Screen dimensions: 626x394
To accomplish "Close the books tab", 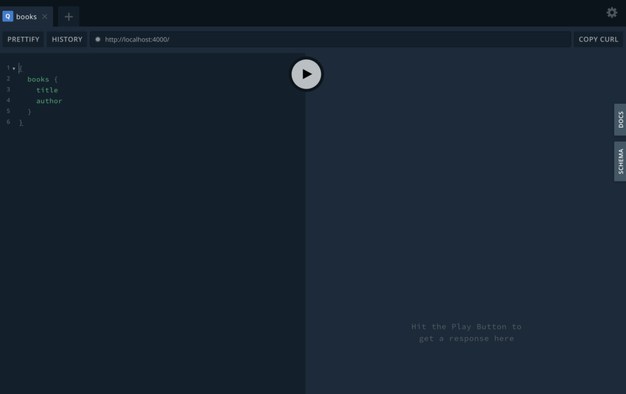I will 45,16.
